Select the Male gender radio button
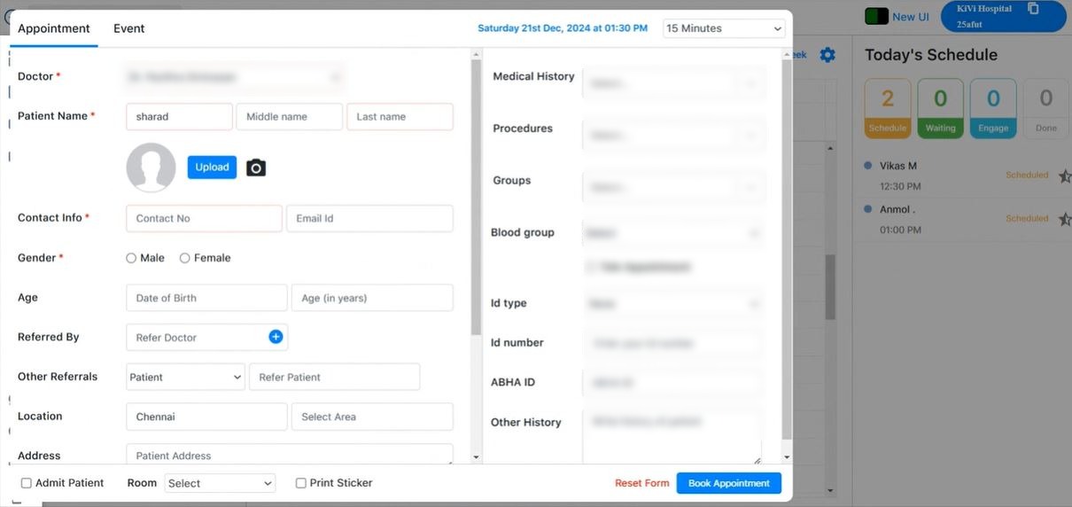The height and width of the screenshot is (507, 1072). (x=131, y=258)
